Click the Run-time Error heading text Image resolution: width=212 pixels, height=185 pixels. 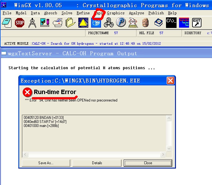[55, 92]
